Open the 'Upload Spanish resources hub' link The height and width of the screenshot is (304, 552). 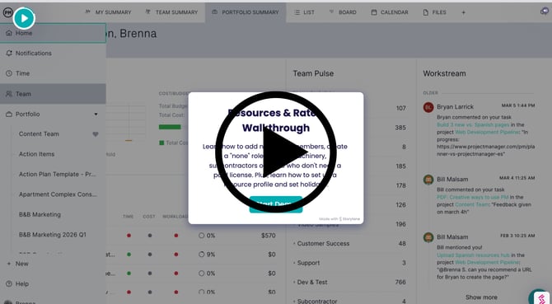[473, 255]
